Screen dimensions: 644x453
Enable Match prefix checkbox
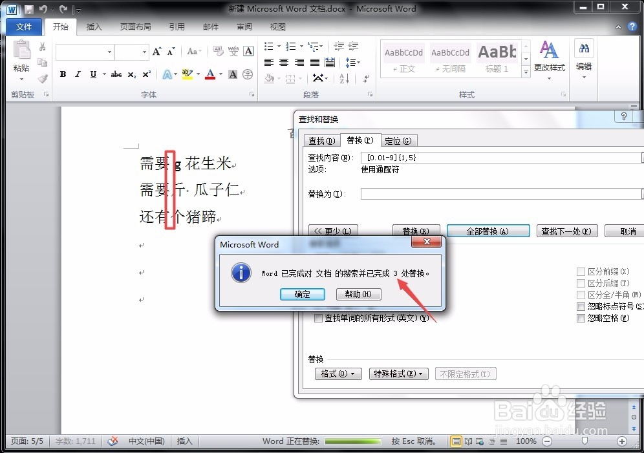pos(581,271)
